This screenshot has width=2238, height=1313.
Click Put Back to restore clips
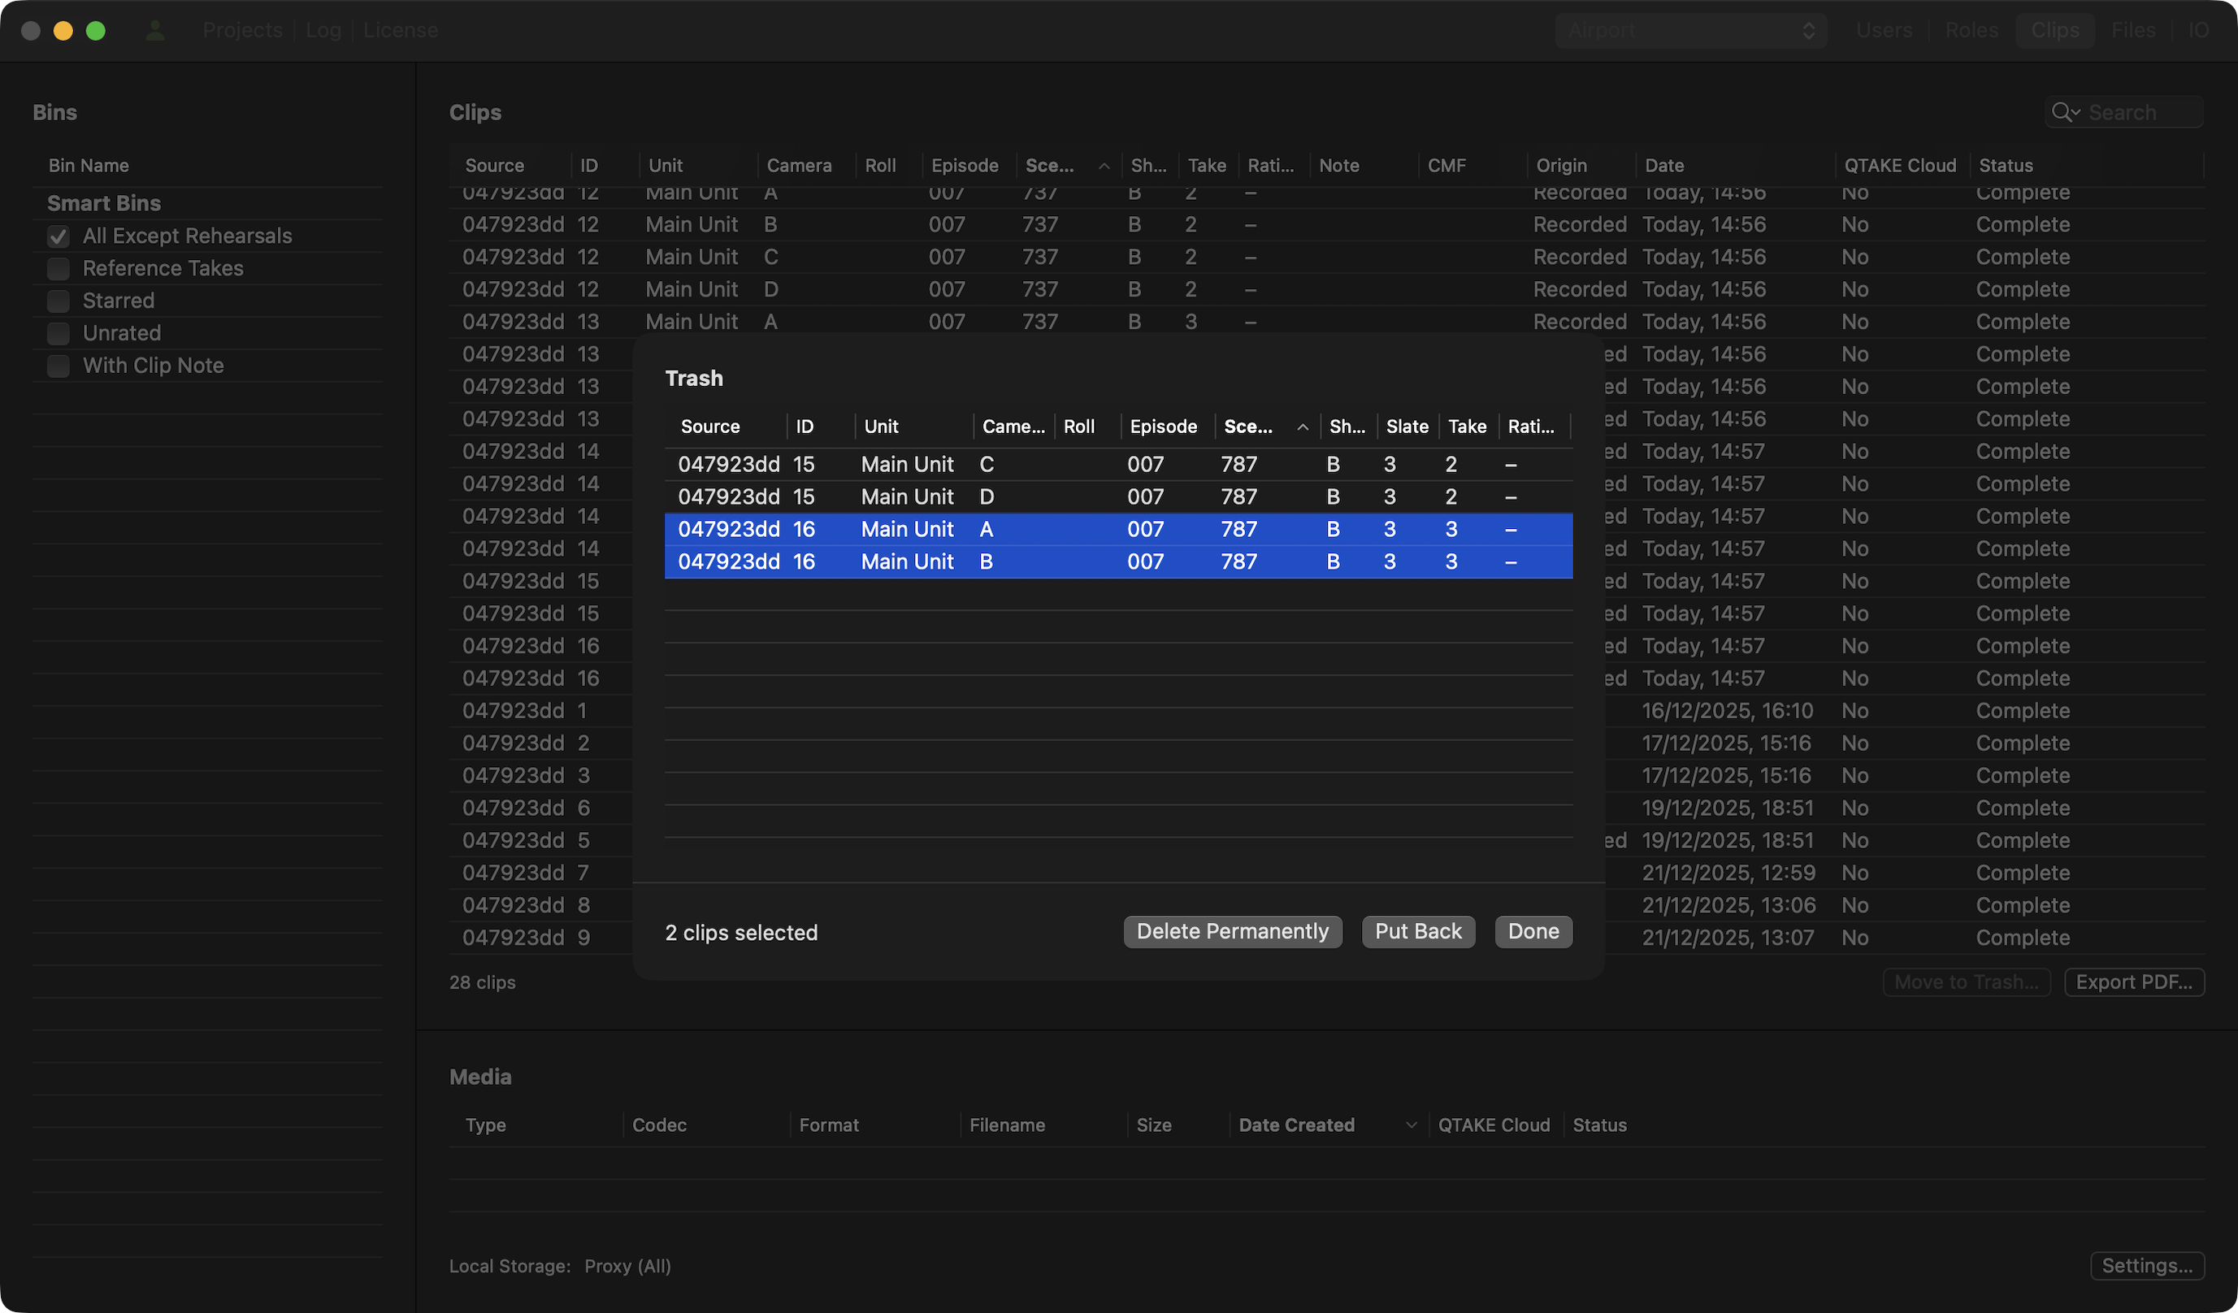pyautogui.click(x=1417, y=931)
